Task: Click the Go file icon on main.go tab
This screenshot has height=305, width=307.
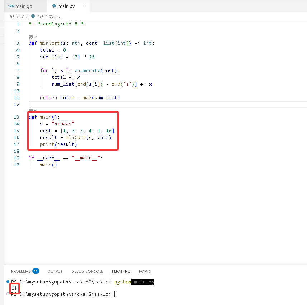Action: (11, 6)
